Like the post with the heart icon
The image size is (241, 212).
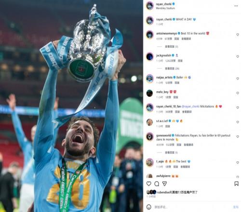(x=149, y=184)
